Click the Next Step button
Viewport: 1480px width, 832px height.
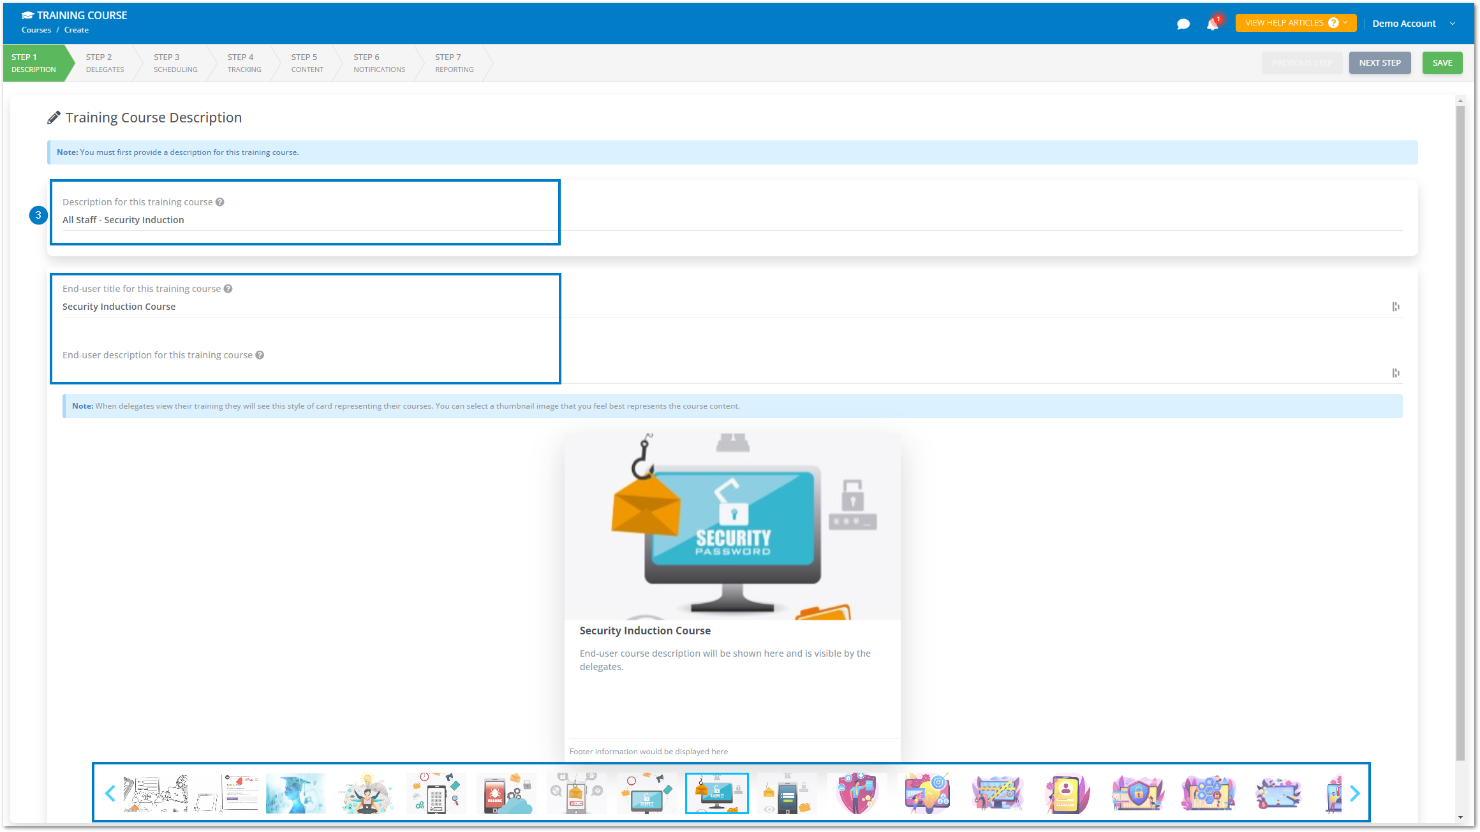1380,63
